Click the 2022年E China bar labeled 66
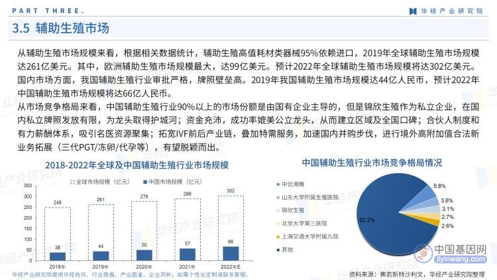 (x=231, y=253)
